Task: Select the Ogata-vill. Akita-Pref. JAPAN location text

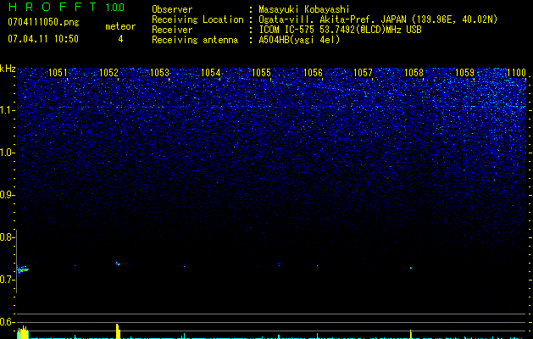Action: coord(378,19)
